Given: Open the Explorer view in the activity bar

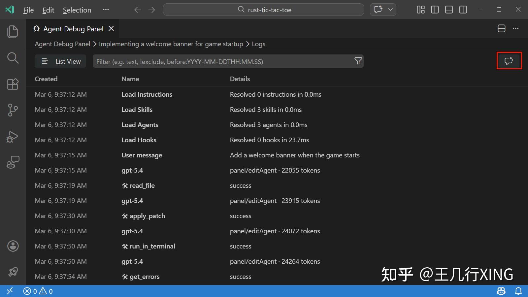Looking at the screenshot, I should pyautogui.click(x=13, y=32).
